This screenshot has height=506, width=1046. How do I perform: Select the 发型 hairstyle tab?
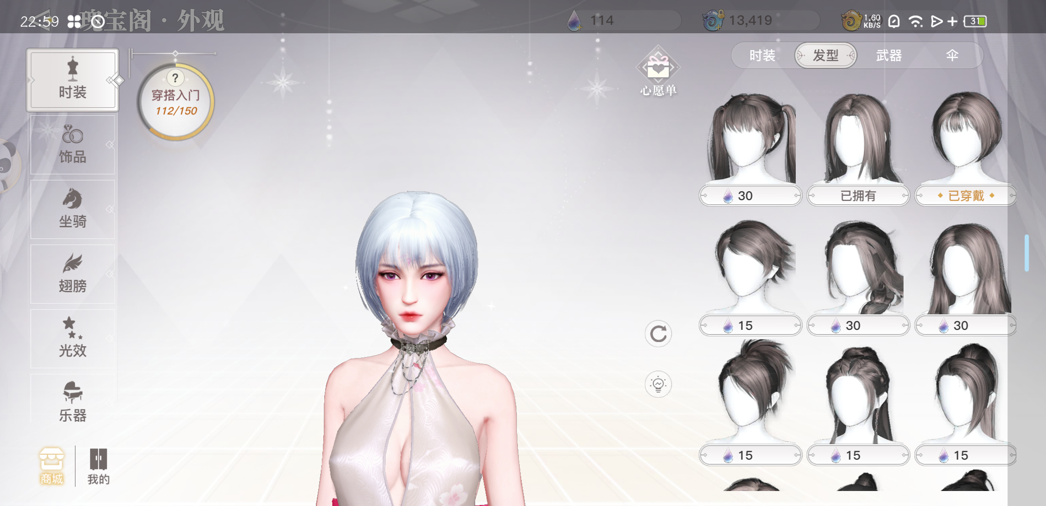tap(826, 56)
